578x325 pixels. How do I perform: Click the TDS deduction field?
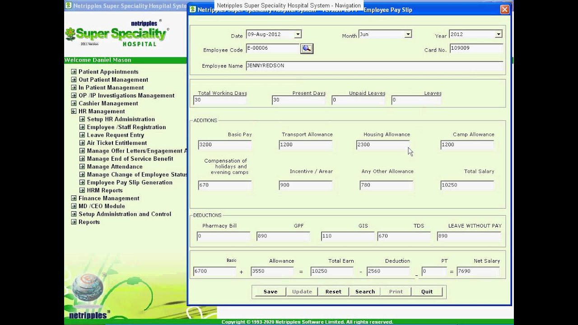click(404, 237)
